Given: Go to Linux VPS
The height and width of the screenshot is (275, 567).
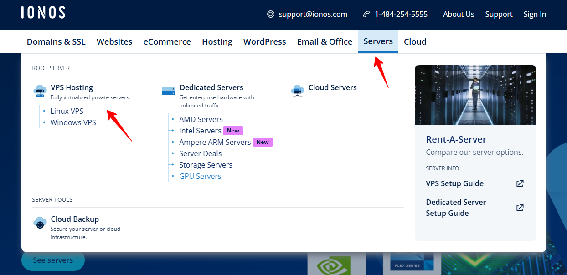Looking at the screenshot, I should [67, 111].
